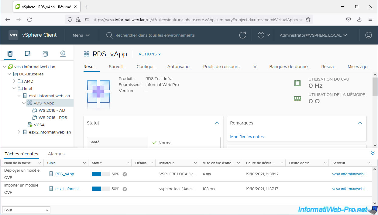Open the Banques de données tab

click(290, 67)
